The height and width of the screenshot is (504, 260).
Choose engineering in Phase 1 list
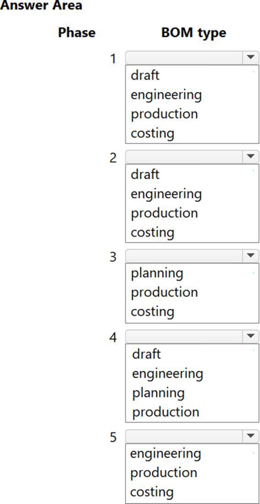pyautogui.click(x=166, y=95)
